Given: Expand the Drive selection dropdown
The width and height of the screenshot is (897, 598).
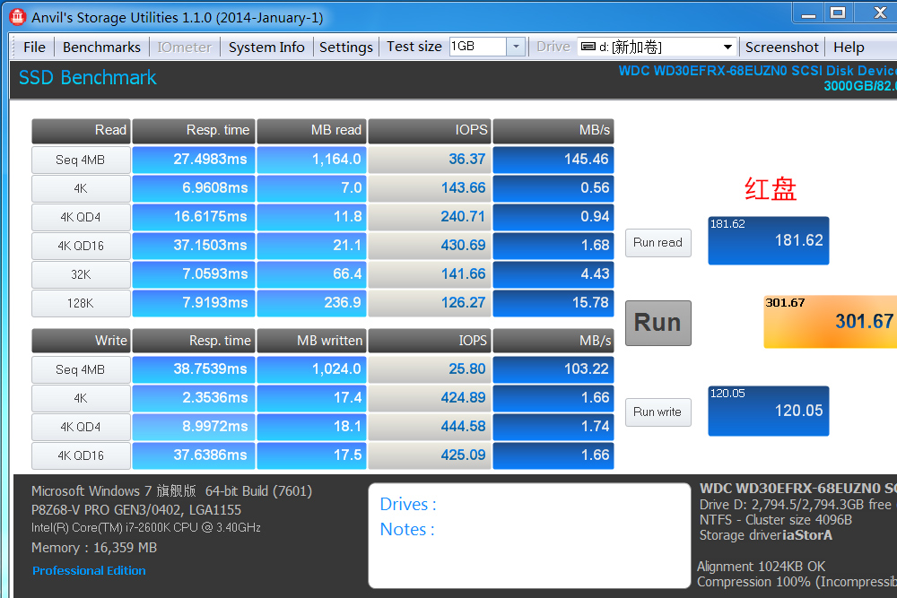Looking at the screenshot, I should [x=727, y=48].
